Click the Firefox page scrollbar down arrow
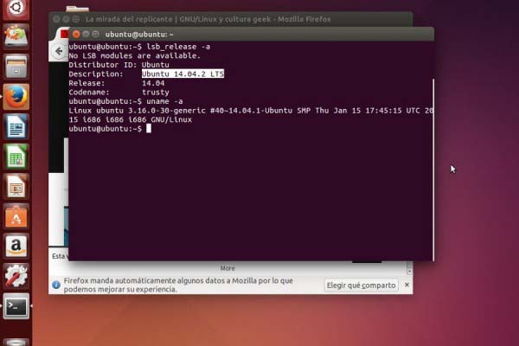This screenshot has height=346, width=519. click(409, 271)
